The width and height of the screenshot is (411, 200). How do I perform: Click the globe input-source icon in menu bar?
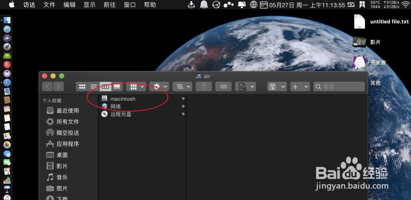click(254, 5)
